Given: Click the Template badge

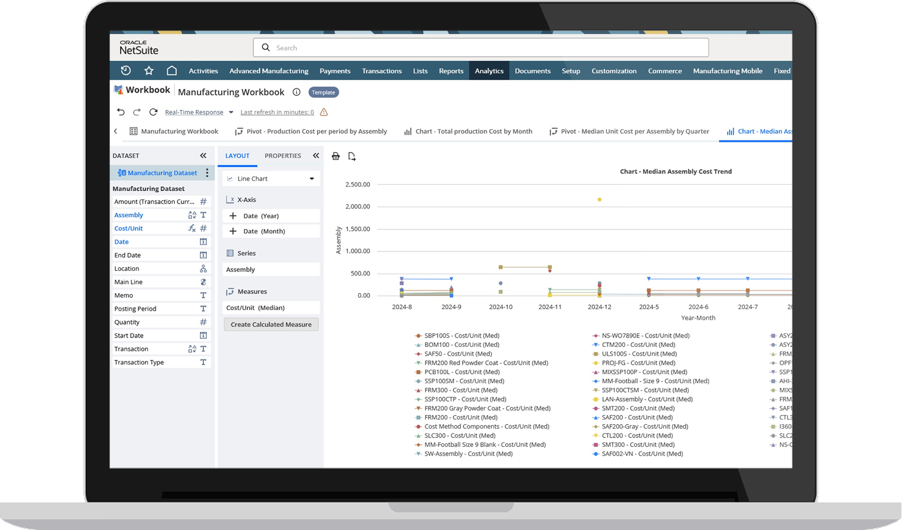Looking at the screenshot, I should pos(324,92).
